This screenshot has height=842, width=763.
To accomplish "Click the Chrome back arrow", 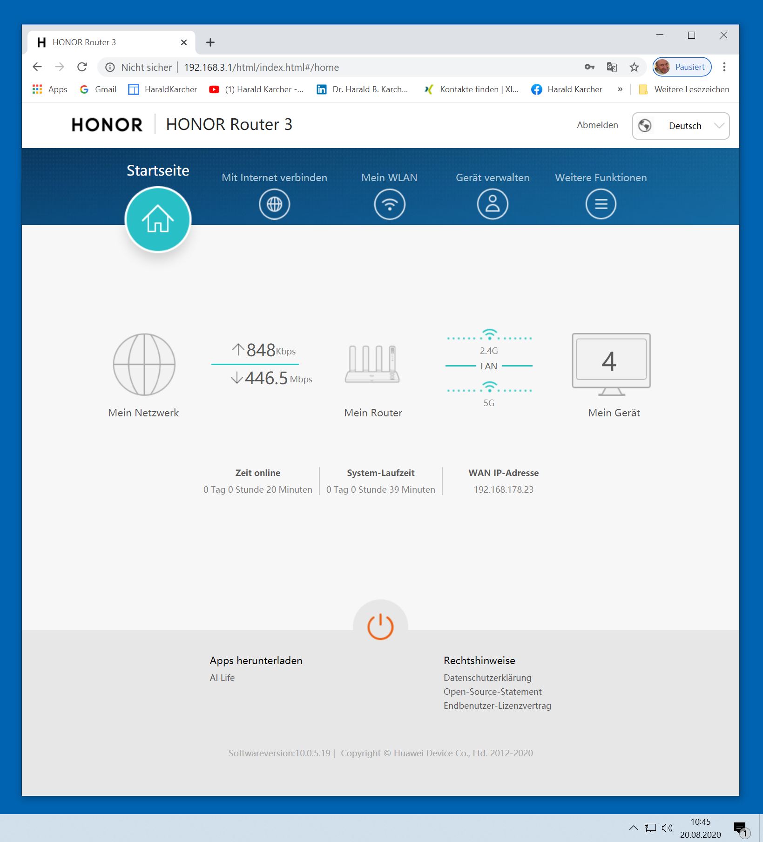I will click(37, 67).
